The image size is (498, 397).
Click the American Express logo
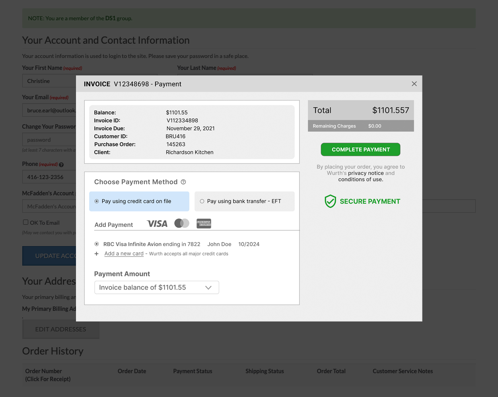[x=204, y=224]
